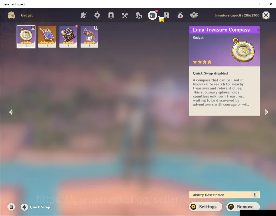Click the Quick Swap disabled text

(x=210, y=73)
